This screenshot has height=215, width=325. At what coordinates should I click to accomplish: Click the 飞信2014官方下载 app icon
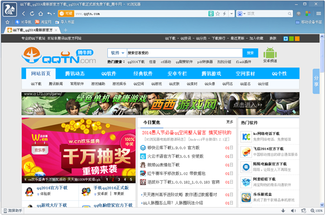[x=246, y=152]
